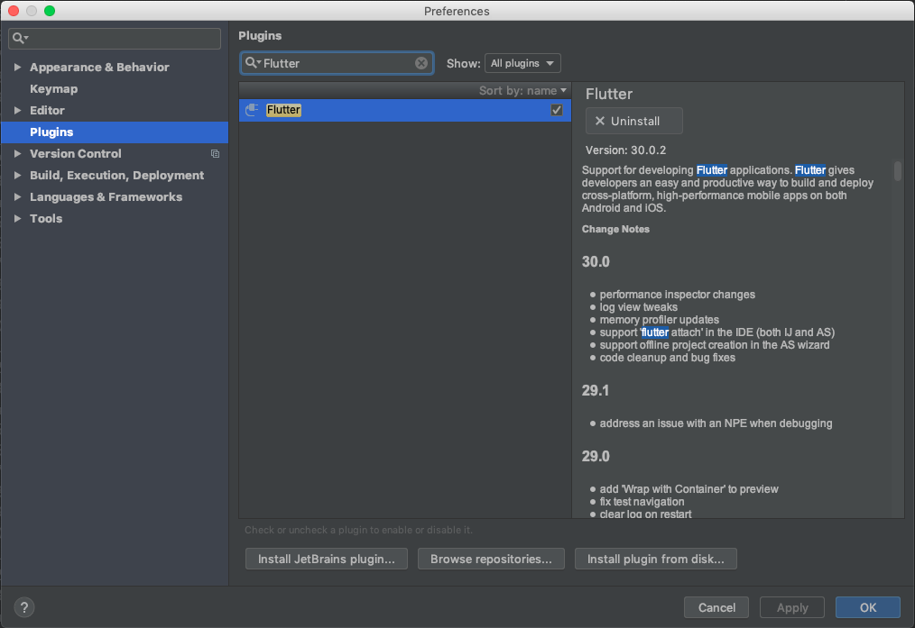Clear the Flutter plugin search text
Viewport: 915px width, 628px height.
click(x=421, y=63)
